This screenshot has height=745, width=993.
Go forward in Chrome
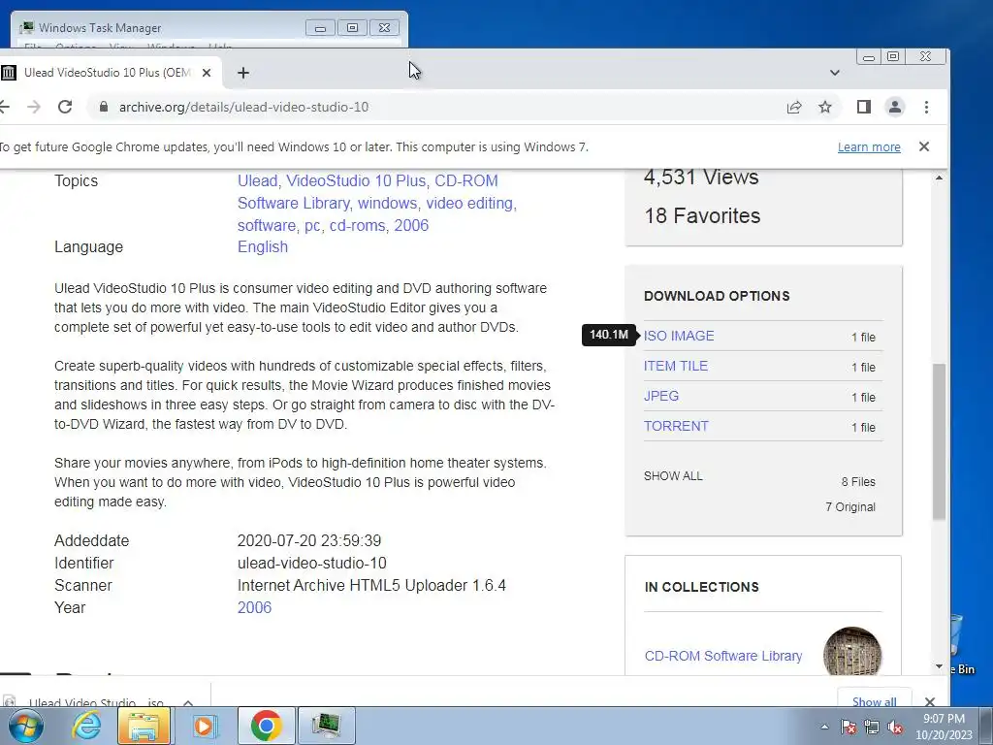[34, 107]
